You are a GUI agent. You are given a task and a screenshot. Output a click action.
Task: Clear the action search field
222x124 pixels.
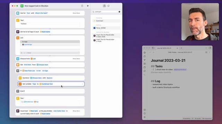coord(119,12)
